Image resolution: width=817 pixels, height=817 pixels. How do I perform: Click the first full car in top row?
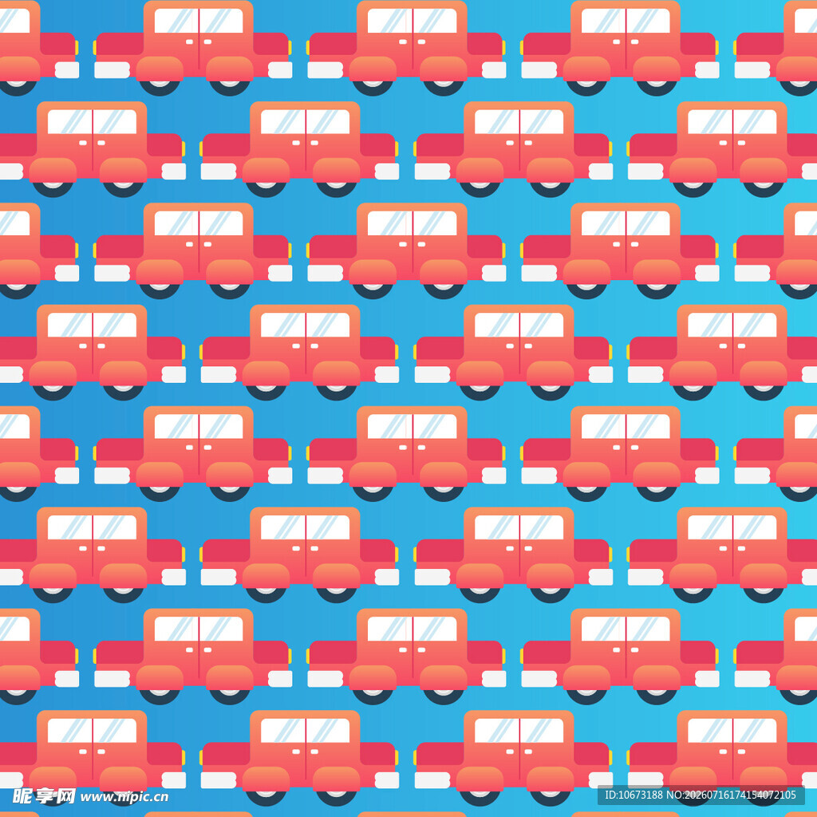click(x=193, y=48)
